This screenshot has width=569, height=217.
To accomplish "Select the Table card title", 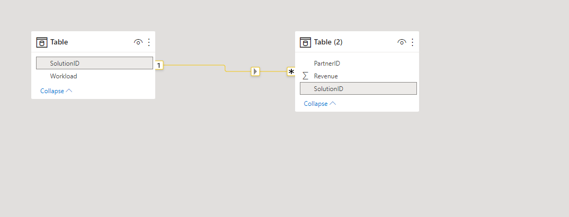I will click(x=59, y=42).
